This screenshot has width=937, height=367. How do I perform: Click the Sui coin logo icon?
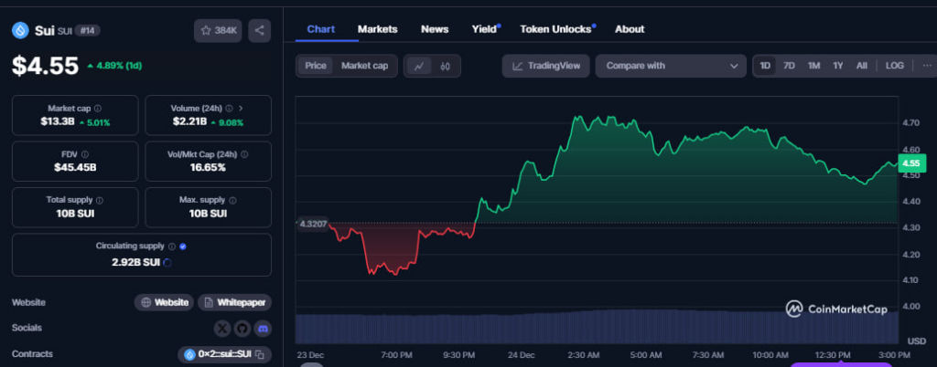click(x=20, y=30)
